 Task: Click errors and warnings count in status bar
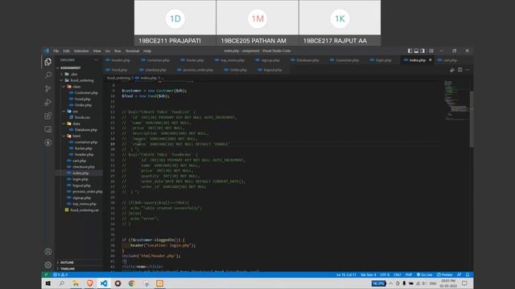[x=60, y=275]
